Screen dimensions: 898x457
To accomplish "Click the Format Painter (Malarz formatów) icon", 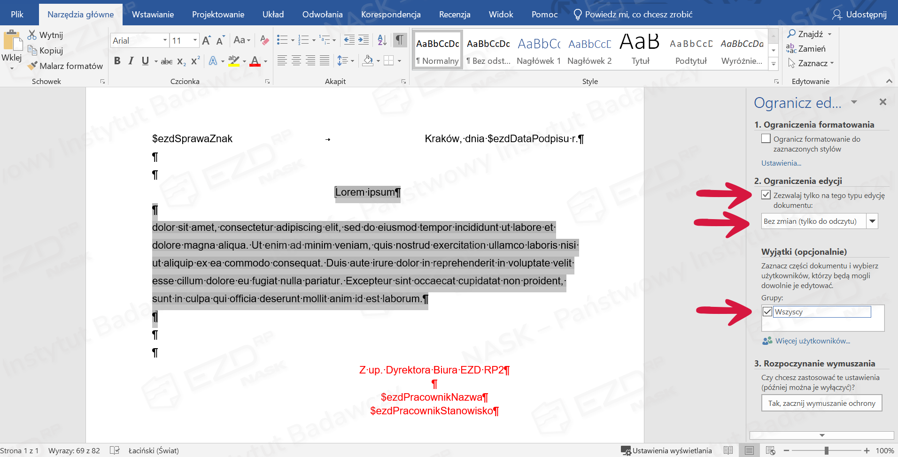I will 32,66.
